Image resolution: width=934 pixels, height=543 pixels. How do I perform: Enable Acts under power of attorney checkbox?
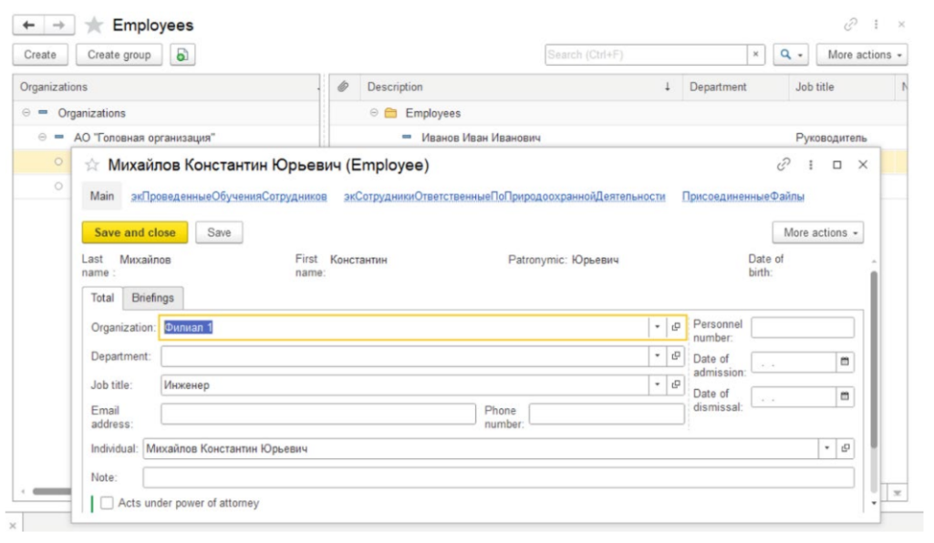[x=108, y=503]
